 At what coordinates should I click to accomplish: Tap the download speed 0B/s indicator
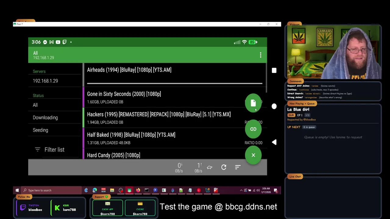pos(179,168)
